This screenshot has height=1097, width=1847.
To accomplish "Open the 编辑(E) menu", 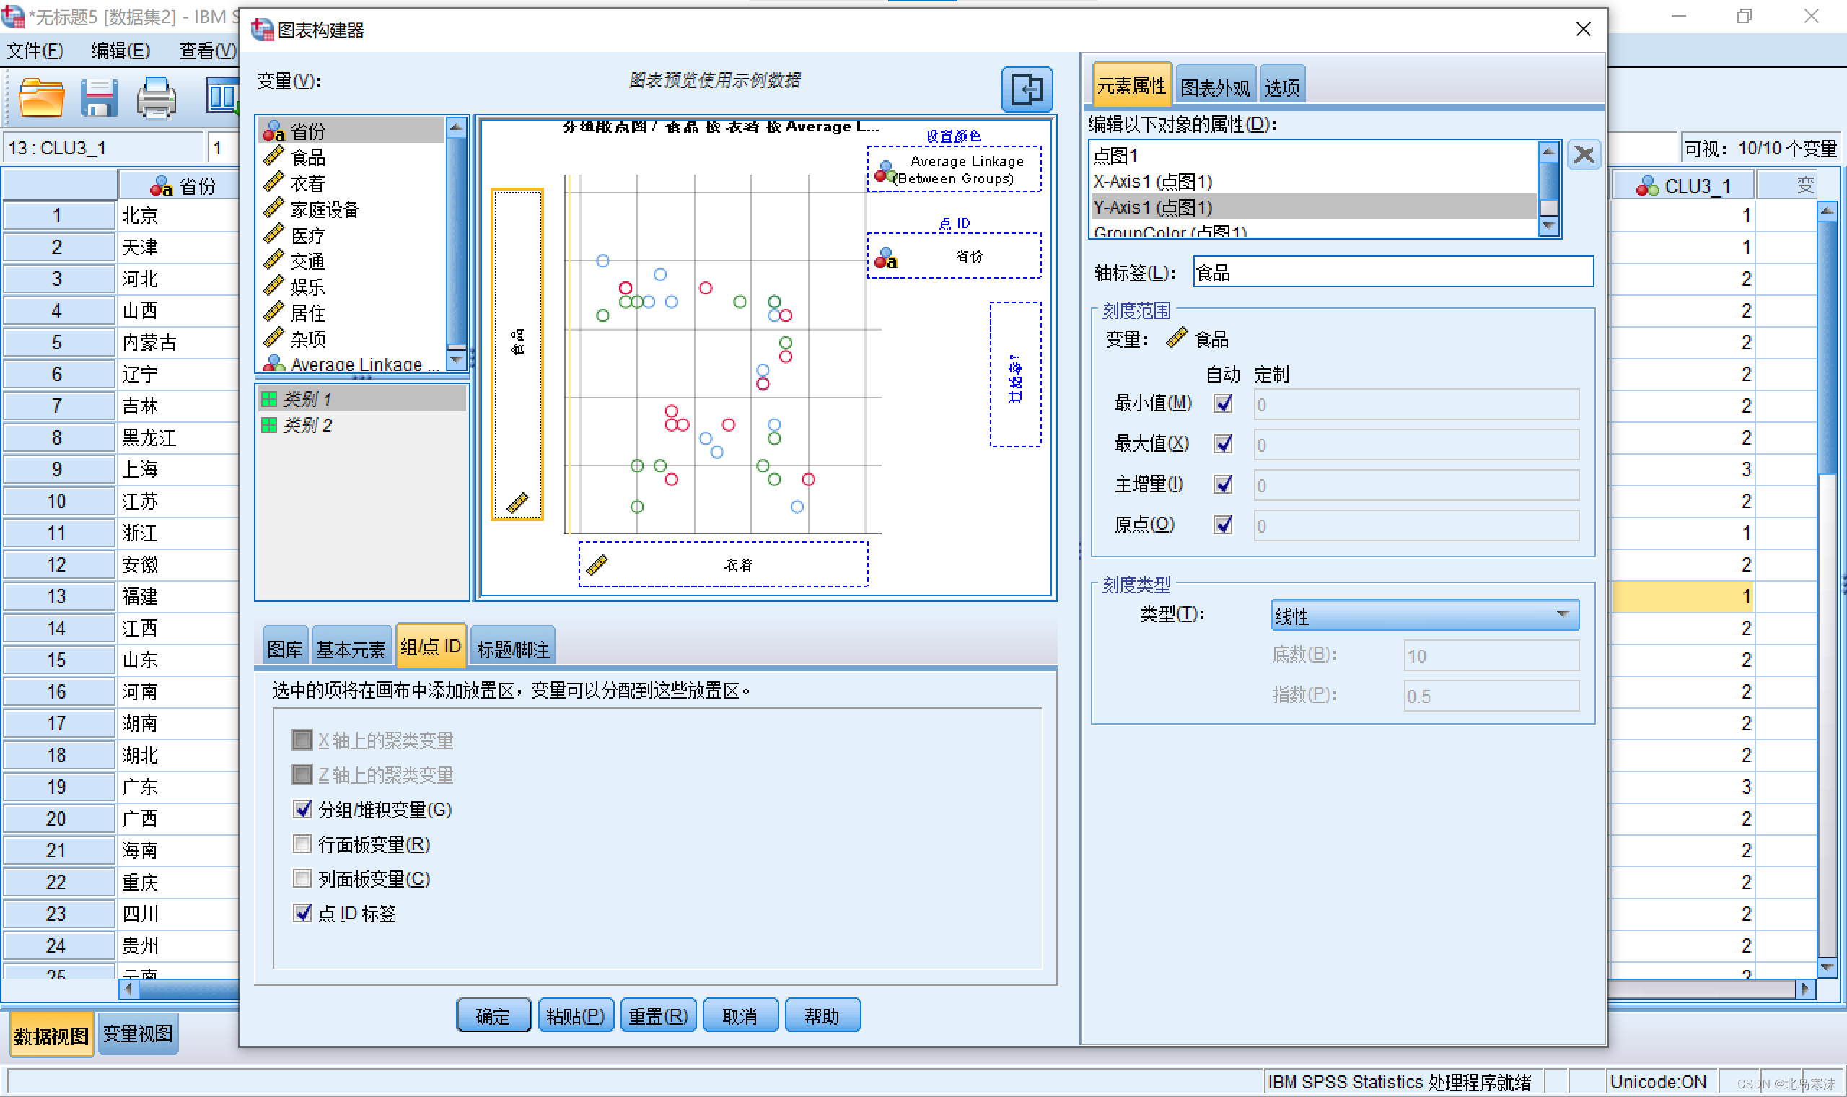I will point(121,51).
